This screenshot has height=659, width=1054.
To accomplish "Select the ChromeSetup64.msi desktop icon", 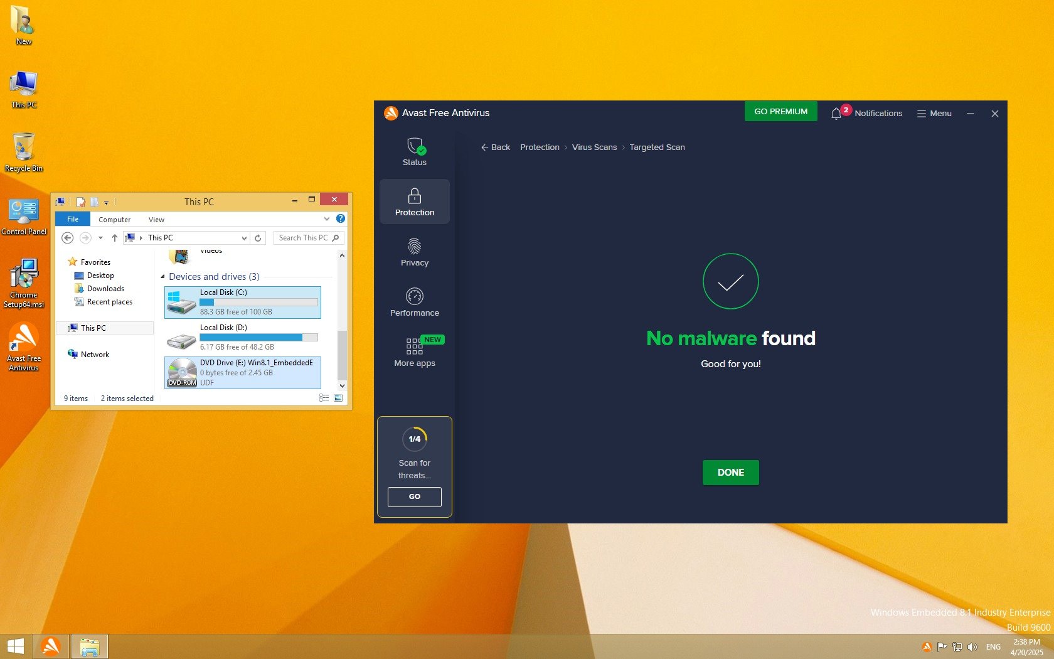I will [24, 284].
